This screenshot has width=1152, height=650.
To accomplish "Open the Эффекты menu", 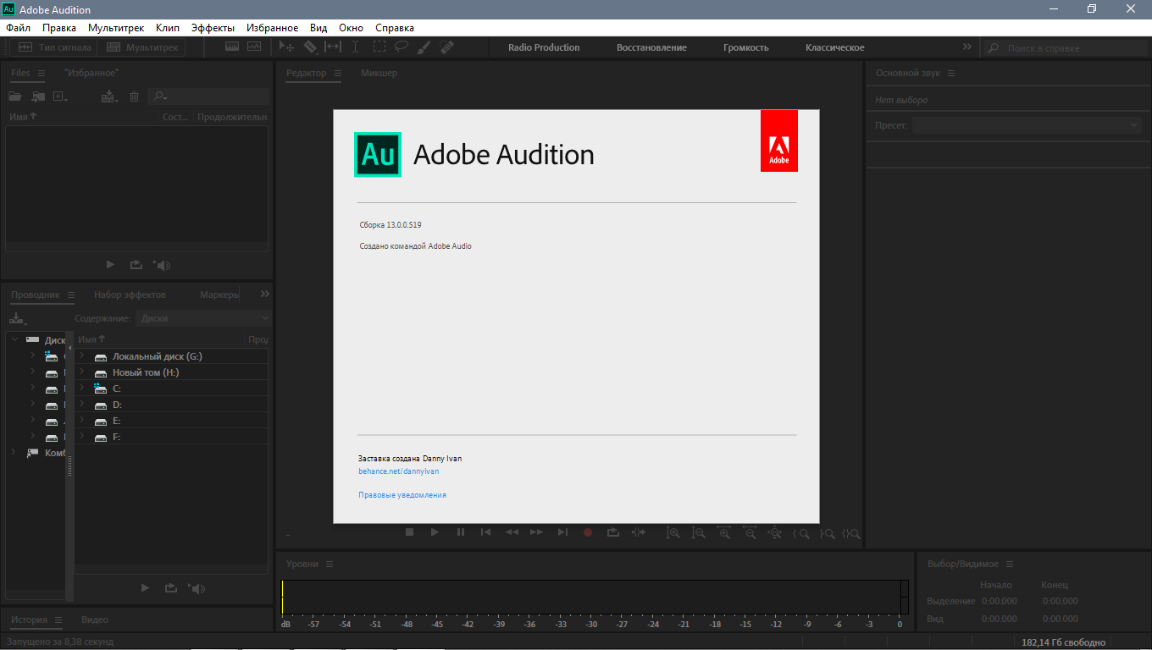I will point(213,28).
